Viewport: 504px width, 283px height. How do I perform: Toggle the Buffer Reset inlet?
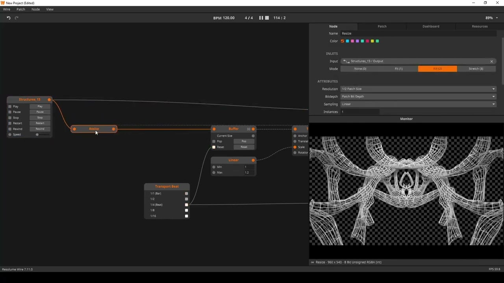214,147
